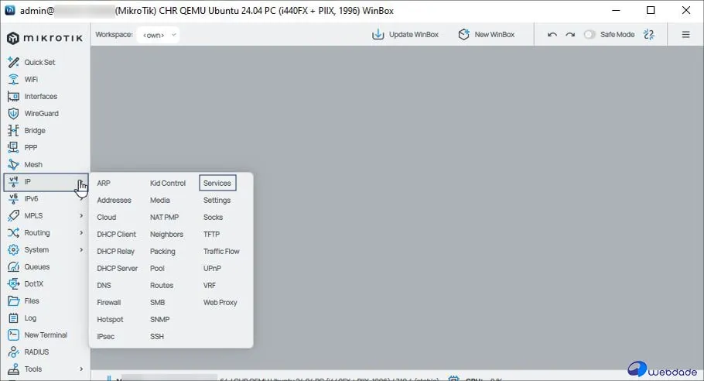Open the Workspace dropdown
Image resolution: width=704 pixels, height=381 pixels.
pos(159,35)
